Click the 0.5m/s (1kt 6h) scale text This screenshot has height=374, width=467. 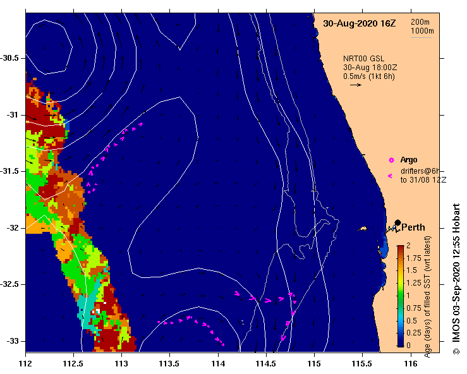[x=368, y=76]
